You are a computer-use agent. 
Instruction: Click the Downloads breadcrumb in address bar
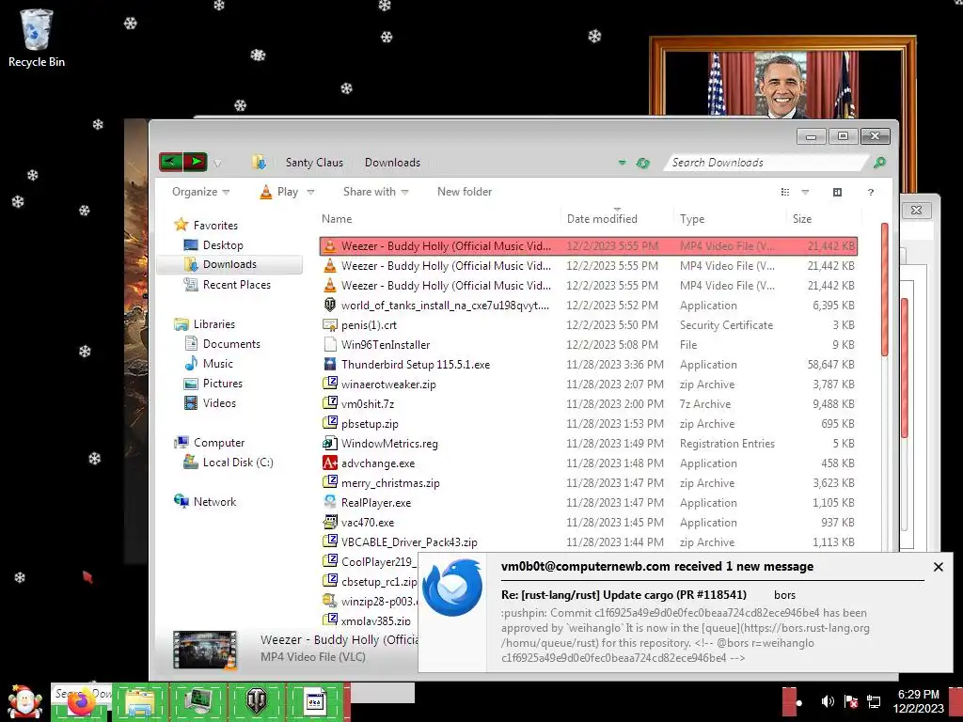click(x=392, y=163)
